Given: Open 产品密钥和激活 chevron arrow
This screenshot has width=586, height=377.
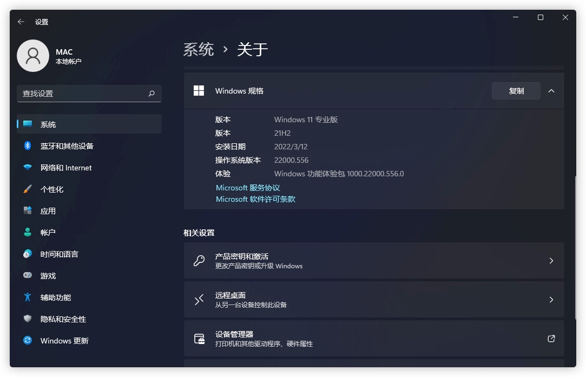Looking at the screenshot, I should click(x=551, y=260).
